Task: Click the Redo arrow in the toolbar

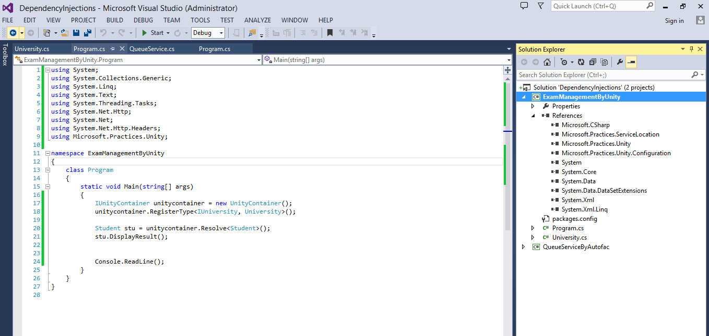Action: [x=122, y=33]
